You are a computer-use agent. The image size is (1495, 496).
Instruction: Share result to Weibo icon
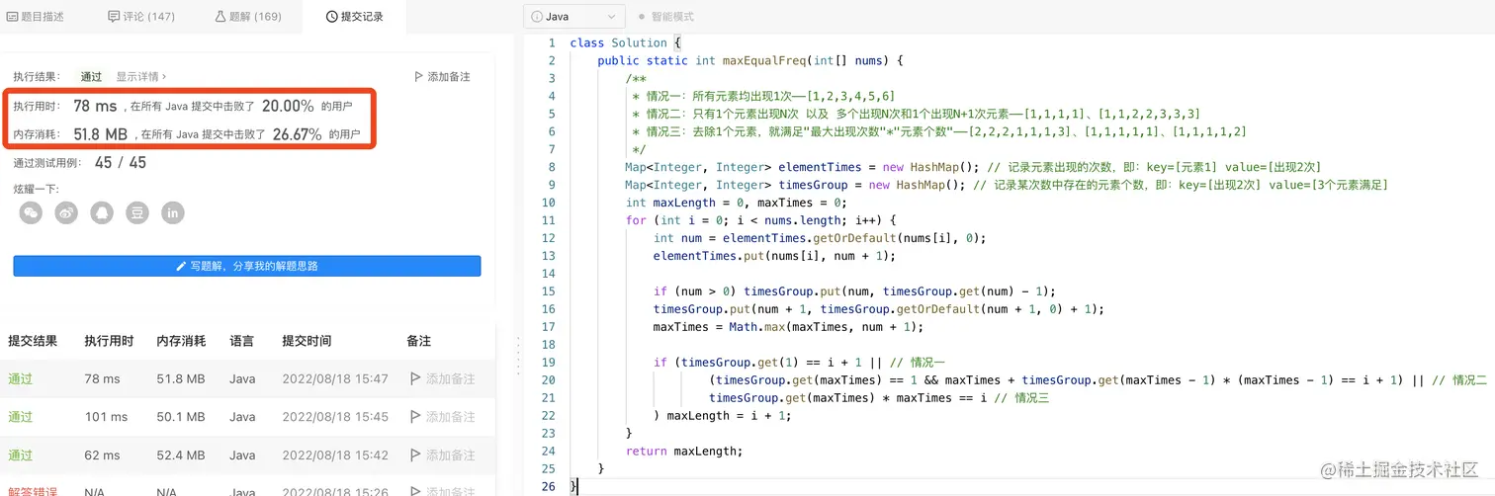[67, 212]
